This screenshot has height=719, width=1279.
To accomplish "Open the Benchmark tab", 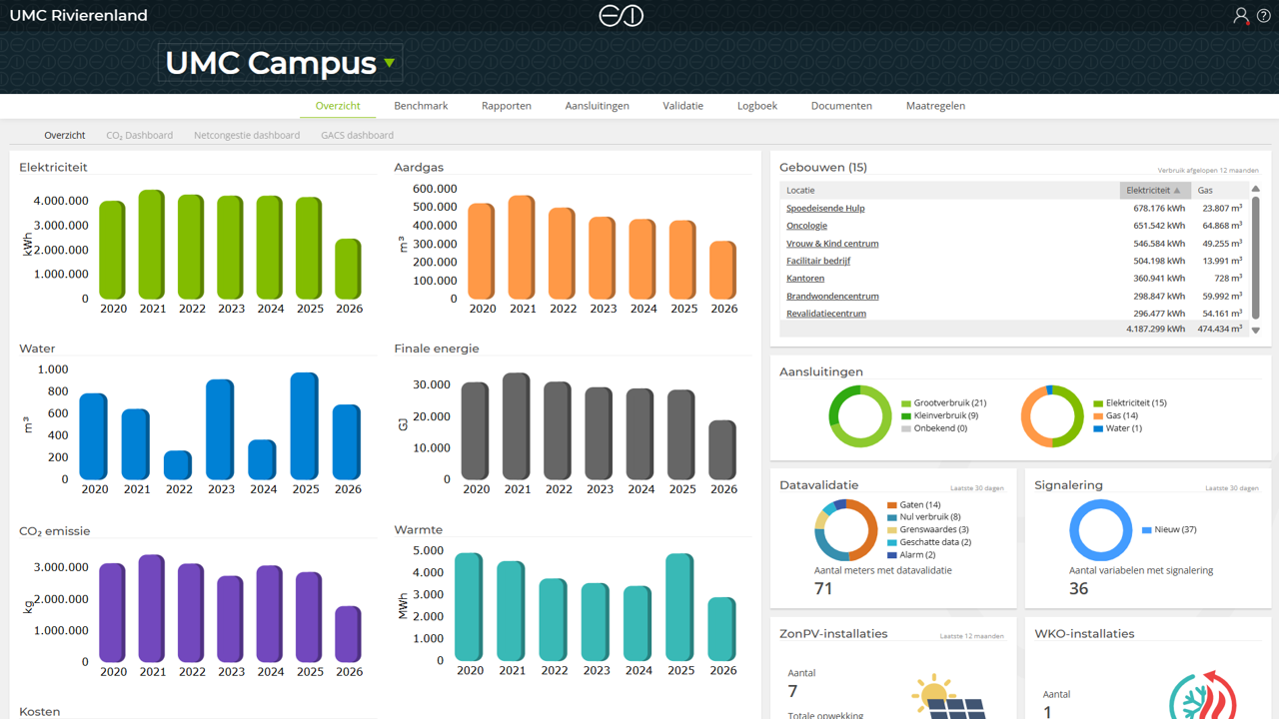I will click(421, 106).
